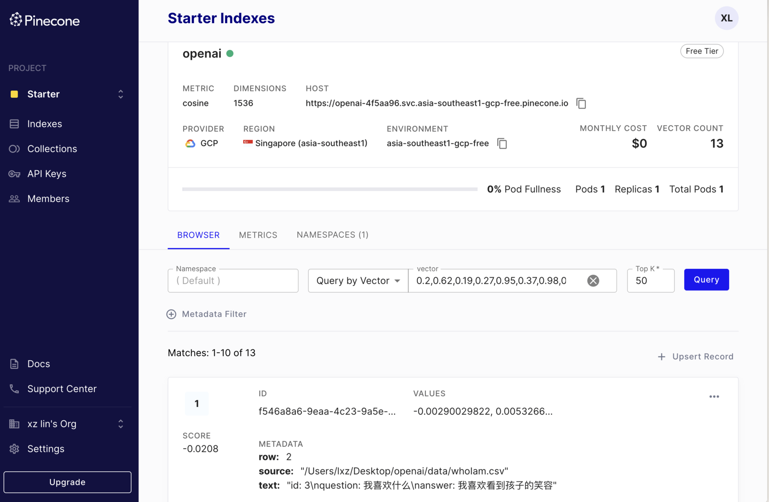Click the GCP provider logo
This screenshot has width=769, height=502.
pos(190,143)
